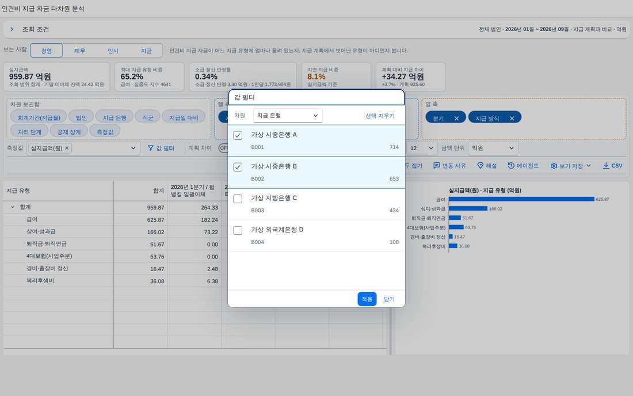This screenshot has width=633, height=396.
Task: Remove the 지급 방식 chip from column axis
Action: (x=512, y=118)
